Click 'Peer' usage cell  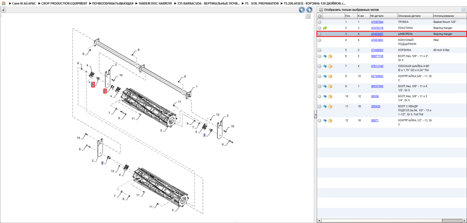[x=436, y=40]
